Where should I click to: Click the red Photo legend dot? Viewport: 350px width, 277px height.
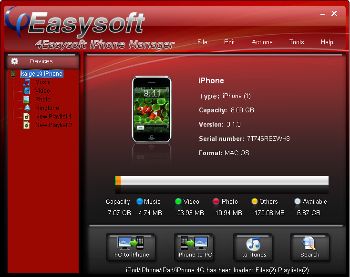tap(216, 201)
